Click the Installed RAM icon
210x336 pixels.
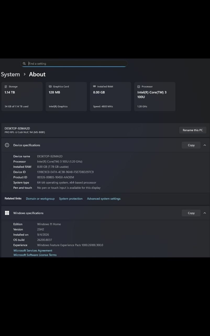pyautogui.click(x=95, y=86)
